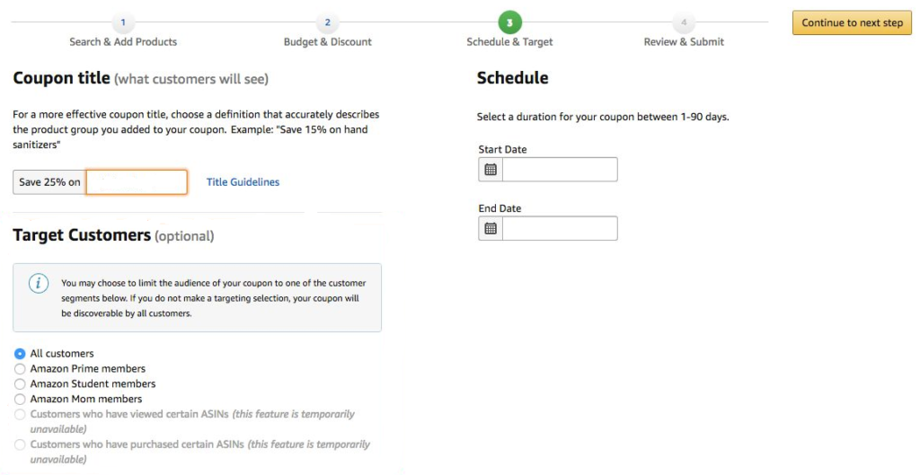
Task: Click step 4 circle icon
Action: point(684,22)
